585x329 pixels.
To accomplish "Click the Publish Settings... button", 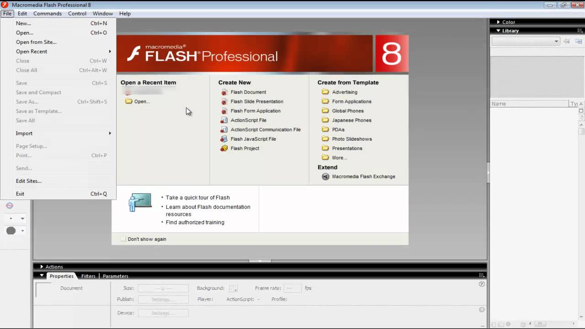I will 163,299.
